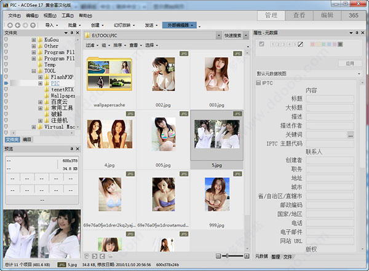Image resolution: width=369 pixels, height=271 pixels.
Task: Go up one folder level
Action: (33, 25)
